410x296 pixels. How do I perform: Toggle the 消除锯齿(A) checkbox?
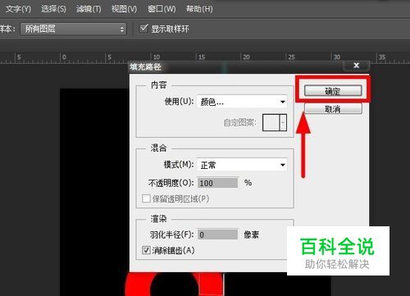(x=146, y=250)
